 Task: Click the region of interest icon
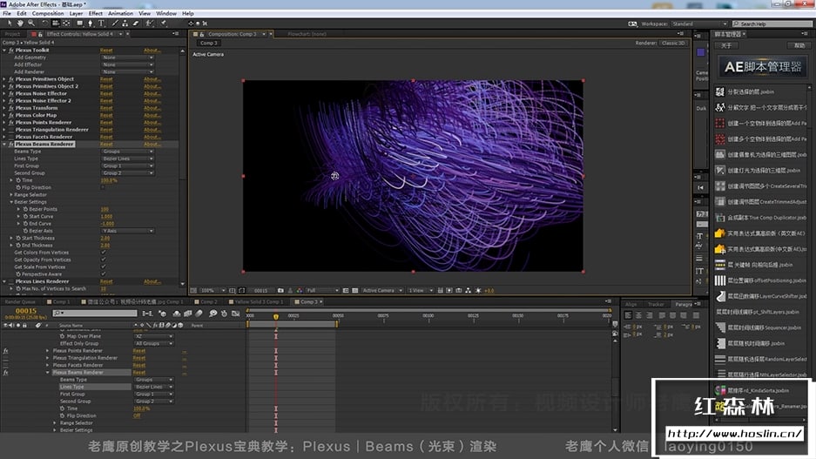click(x=346, y=290)
